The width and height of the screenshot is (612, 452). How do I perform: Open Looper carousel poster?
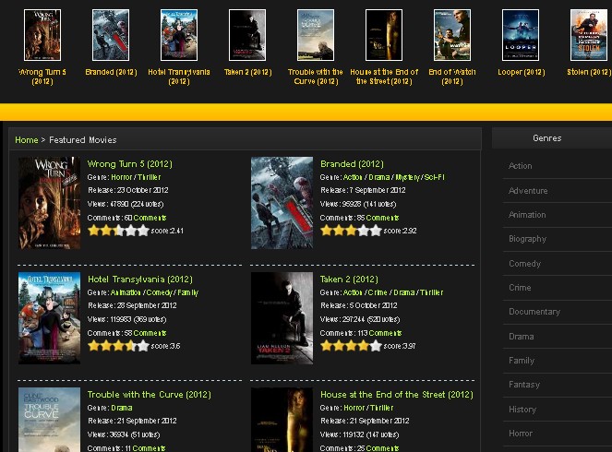coord(521,35)
